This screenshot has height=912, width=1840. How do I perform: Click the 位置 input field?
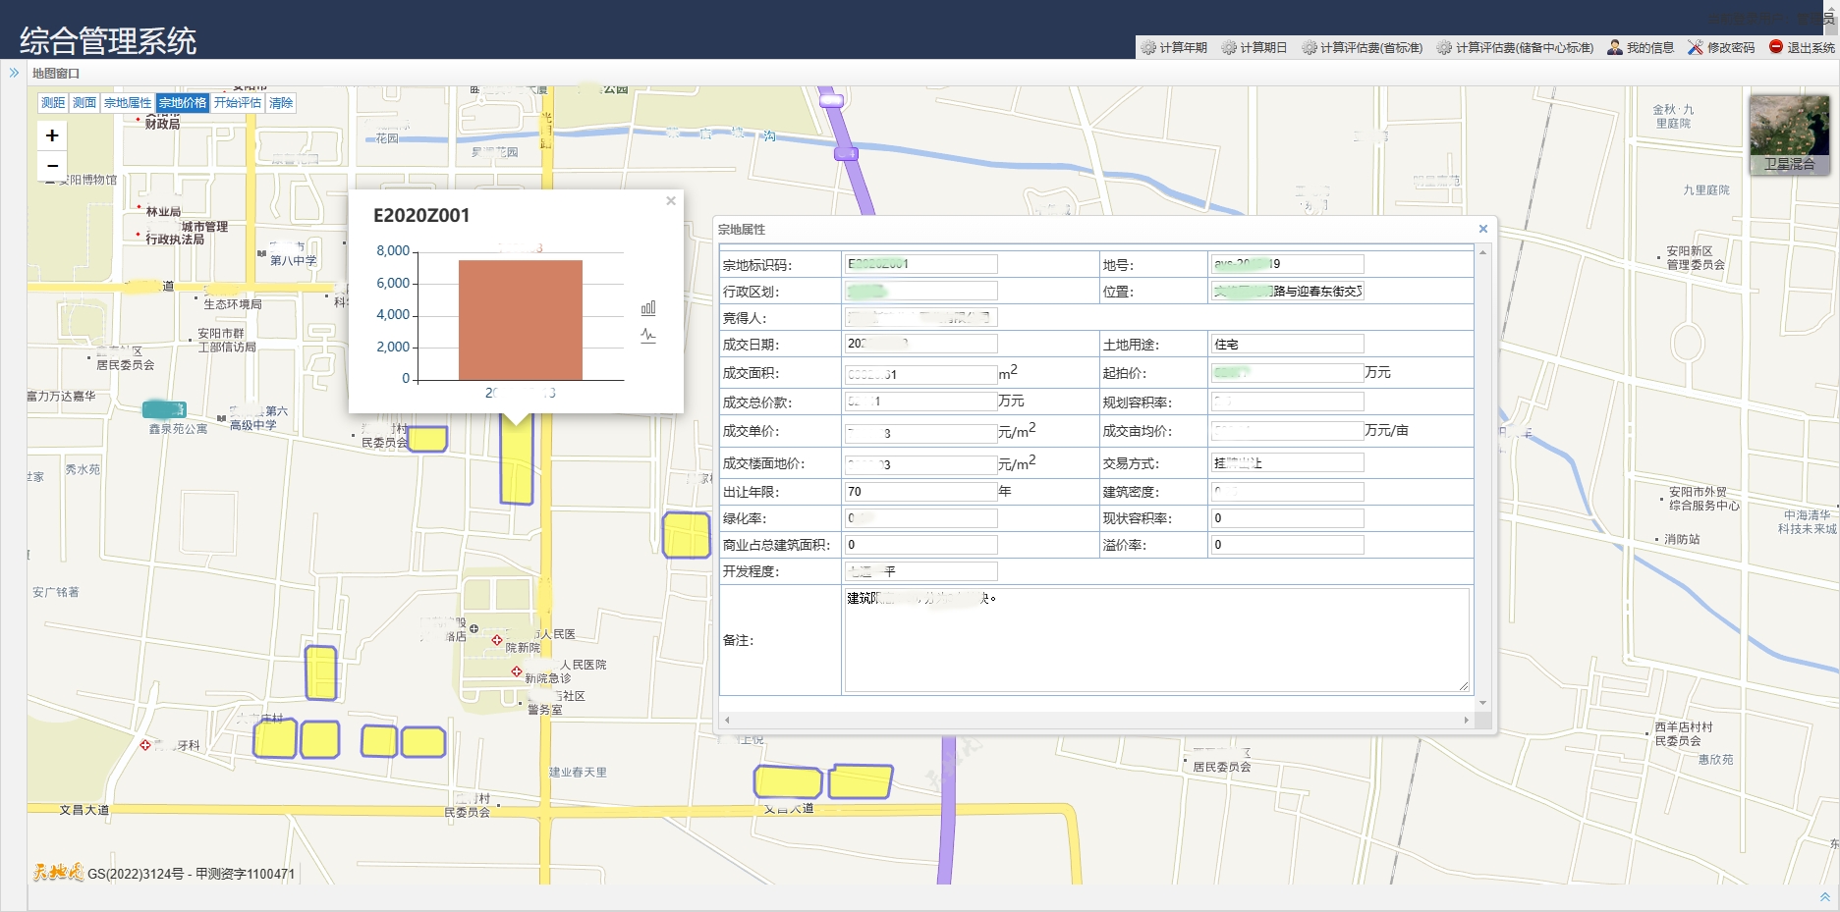click(1287, 291)
